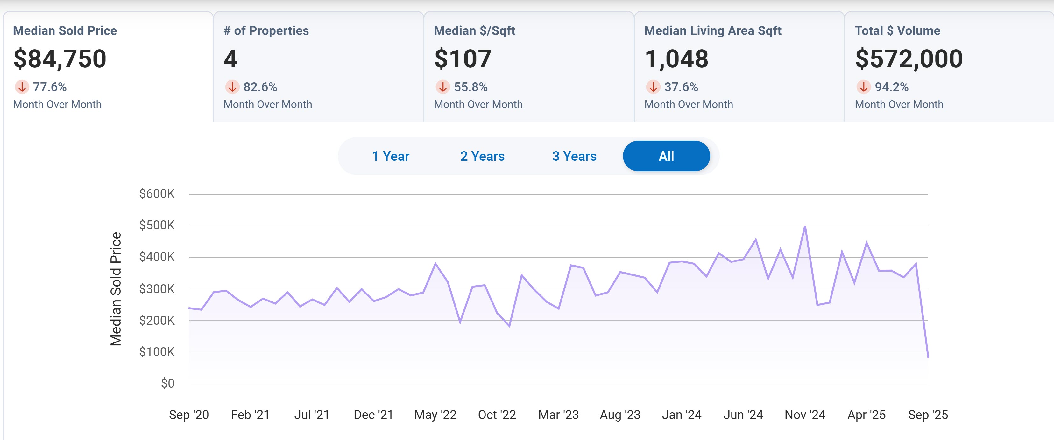Click down arrow icon under Median Sold Price
Screen dimensions: 1054x440
pyautogui.click(x=22, y=86)
